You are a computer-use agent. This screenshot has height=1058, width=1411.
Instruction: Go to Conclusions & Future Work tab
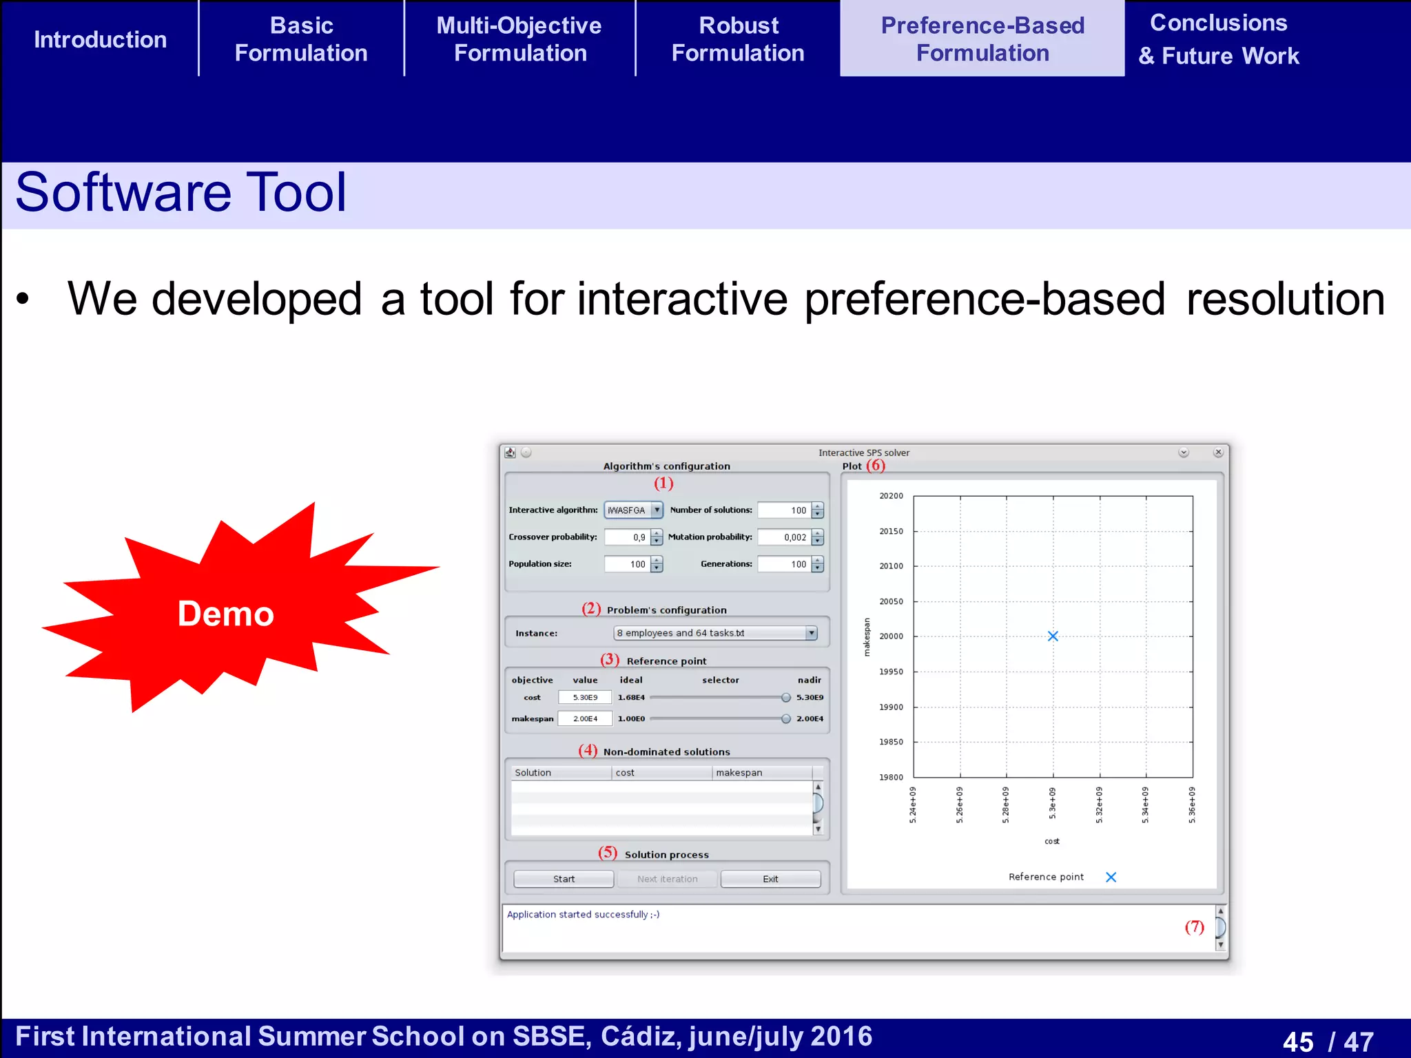1218,39
